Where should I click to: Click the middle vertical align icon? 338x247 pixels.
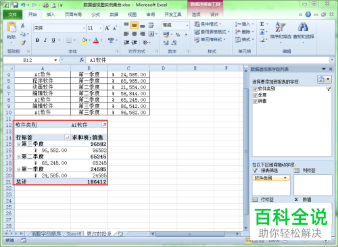pos(135,26)
